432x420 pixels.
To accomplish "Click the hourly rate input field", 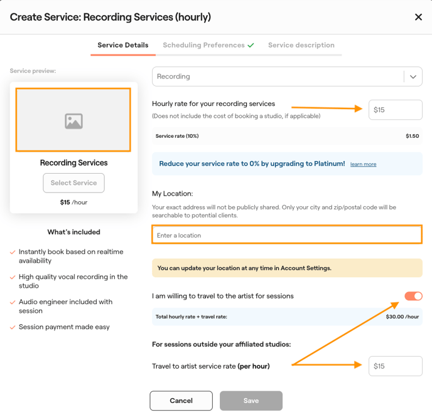I will (x=395, y=110).
